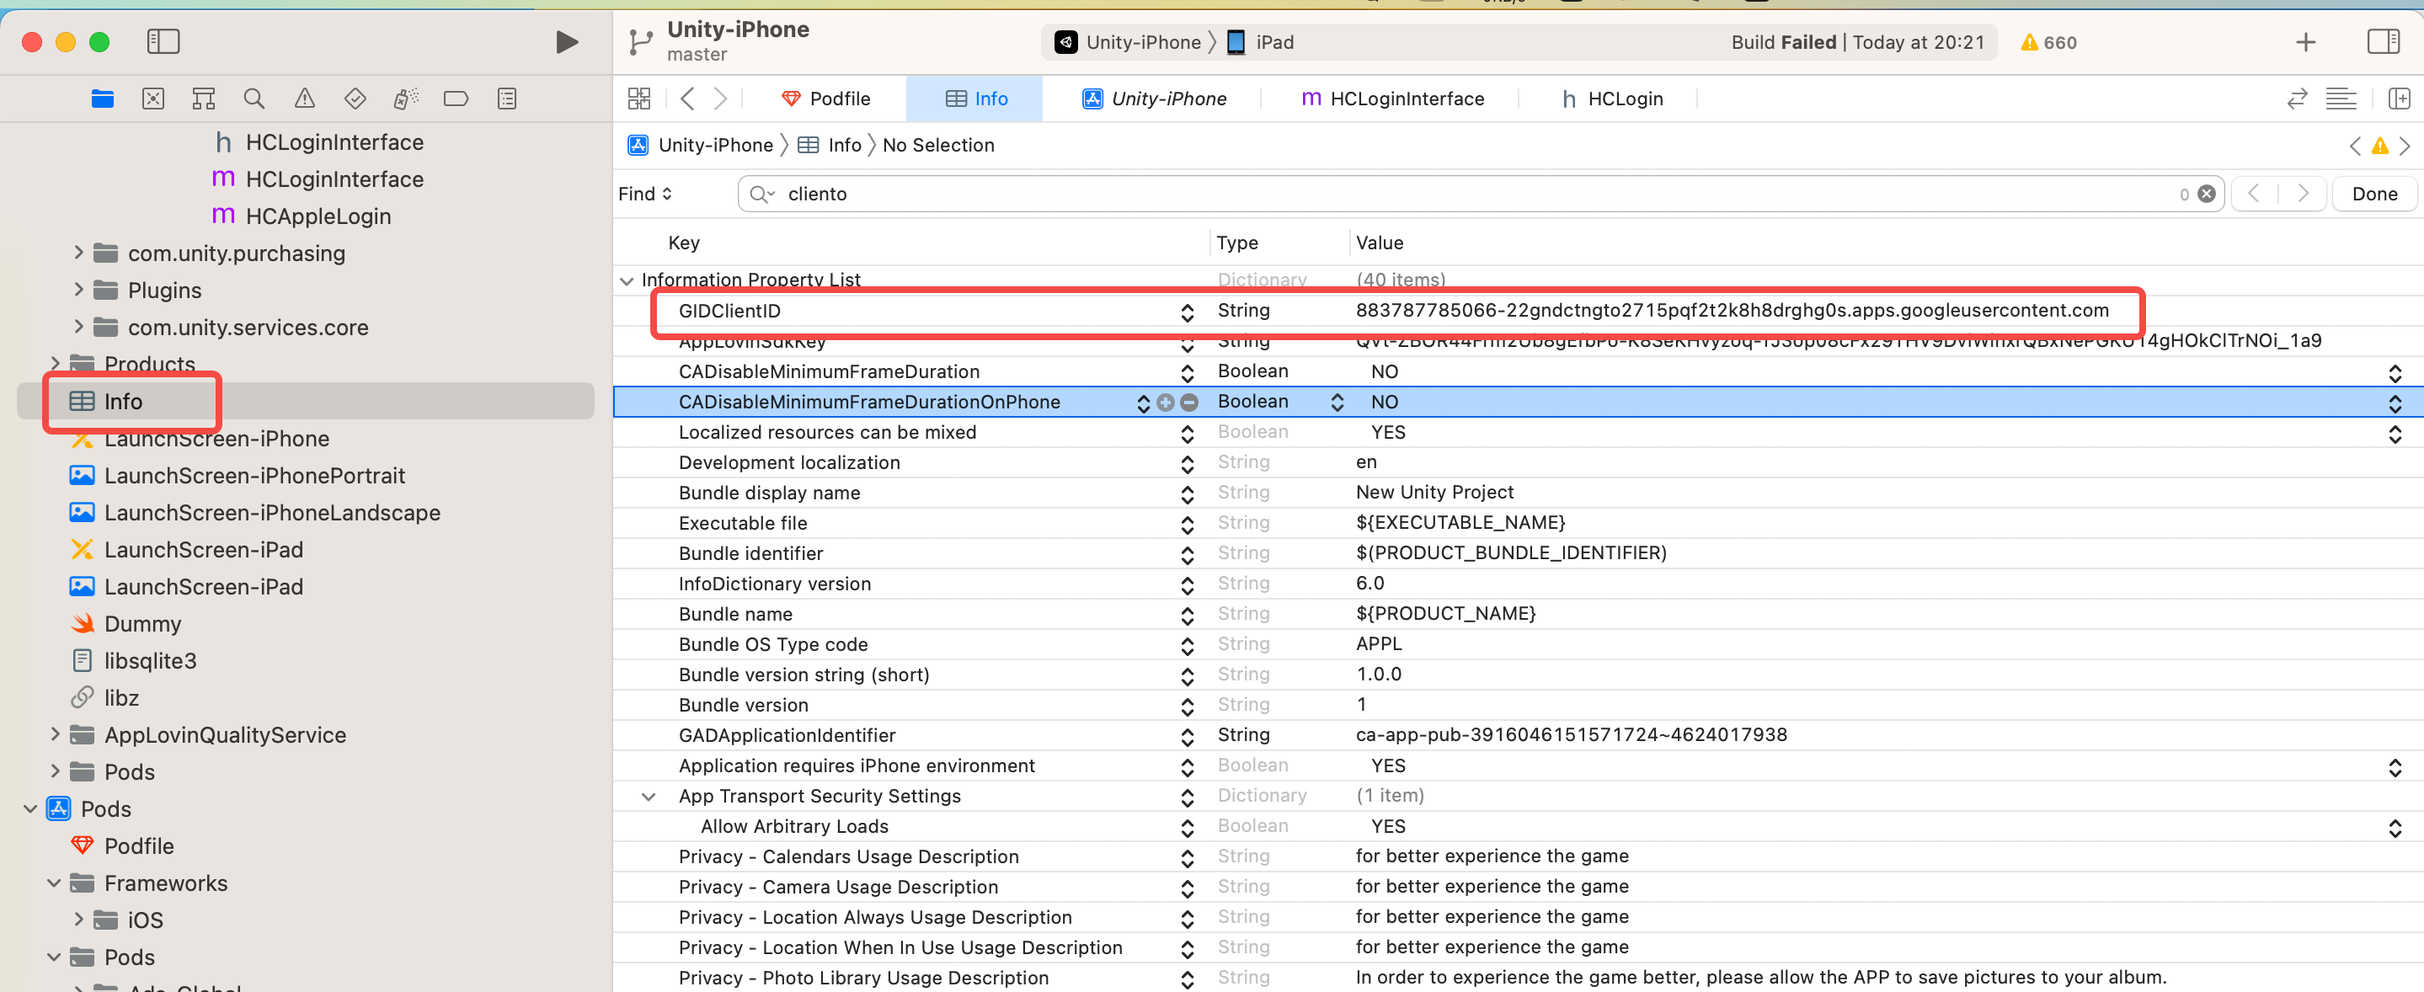Go back in editor history
Viewport: 2424px width, 992px height.
(688, 99)
